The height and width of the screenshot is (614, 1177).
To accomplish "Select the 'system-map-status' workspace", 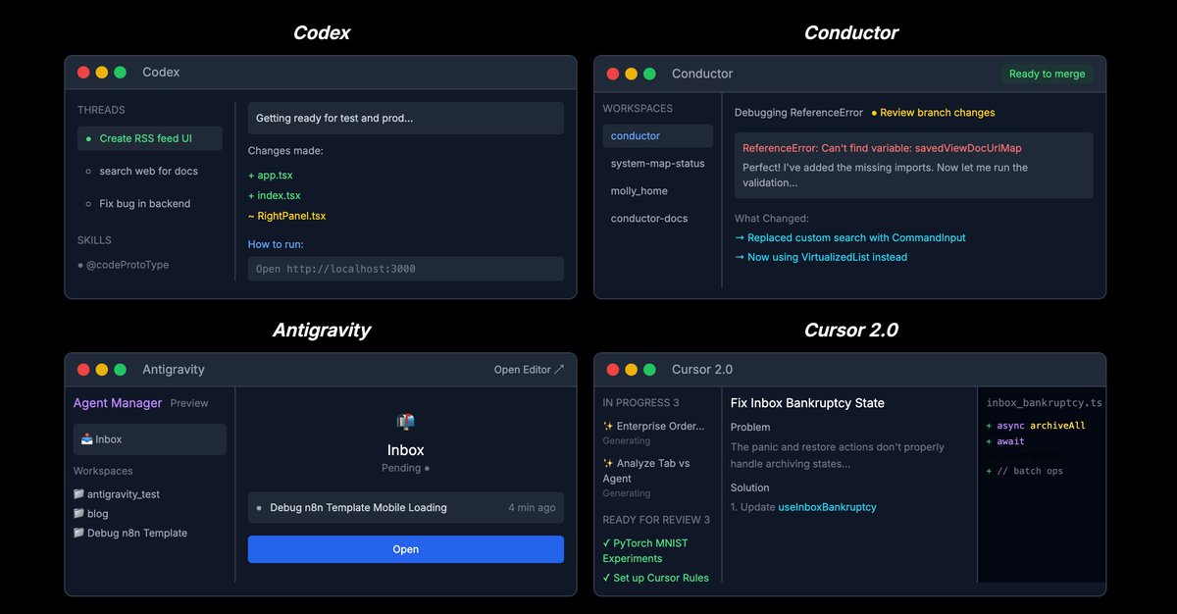I will point(657,164).
